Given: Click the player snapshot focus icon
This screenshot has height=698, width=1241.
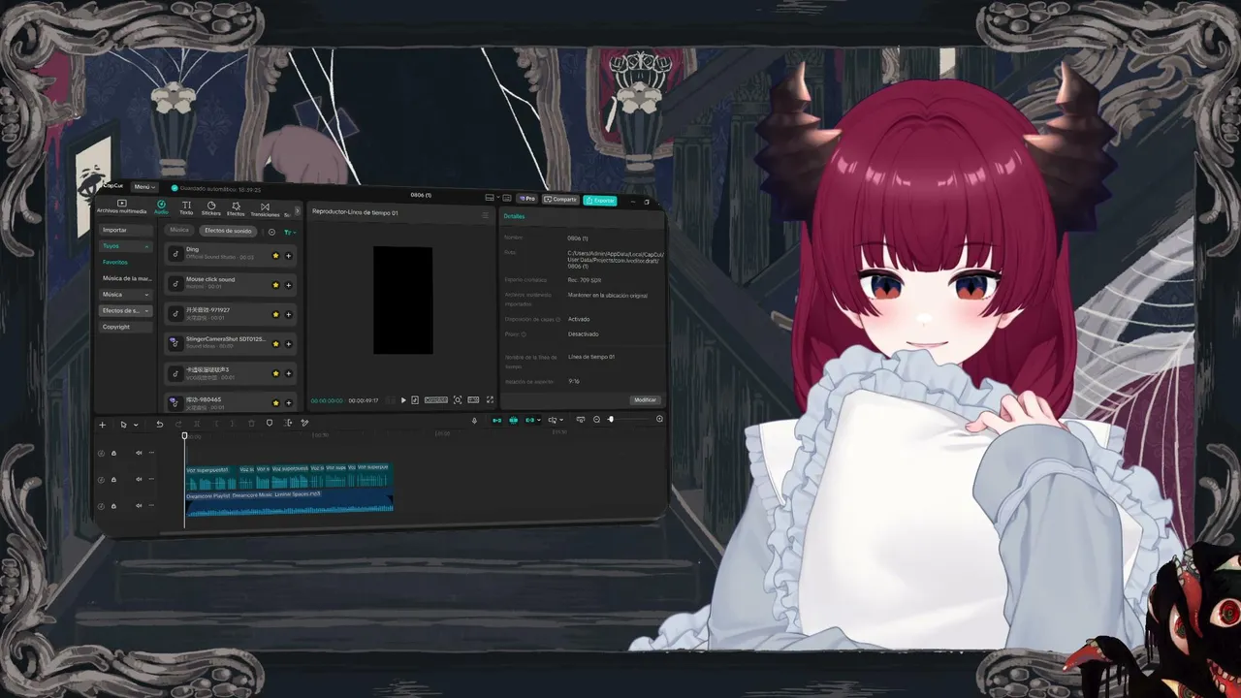Looking at the screenshot, I should (458, 400).
